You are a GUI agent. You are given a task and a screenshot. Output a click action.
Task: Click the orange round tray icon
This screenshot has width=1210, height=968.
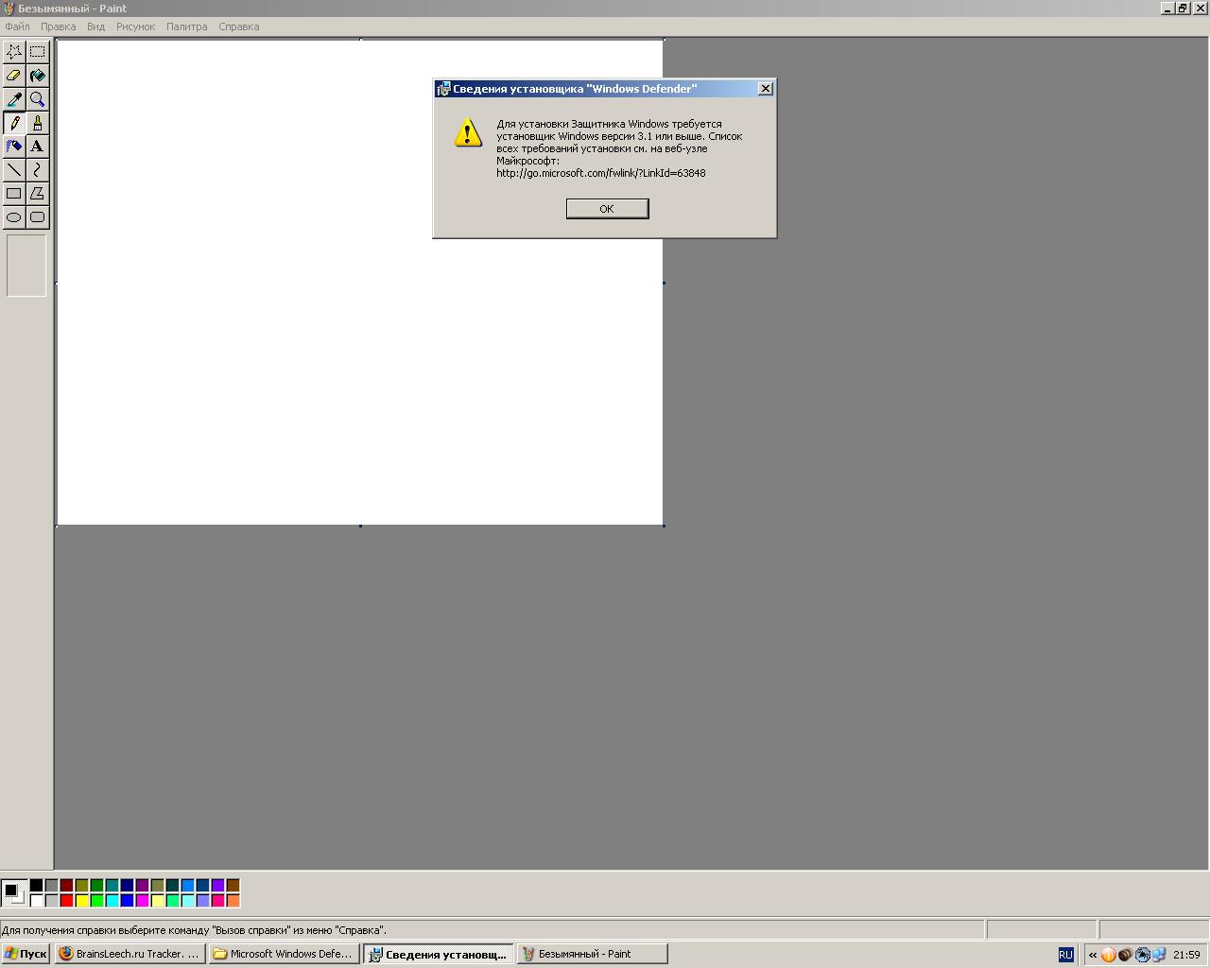[x=1108, y=955]
